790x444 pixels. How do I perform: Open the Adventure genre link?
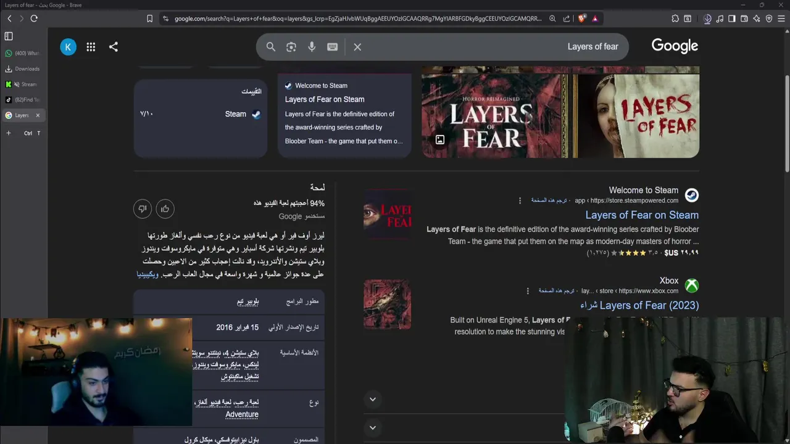point(242,414)
